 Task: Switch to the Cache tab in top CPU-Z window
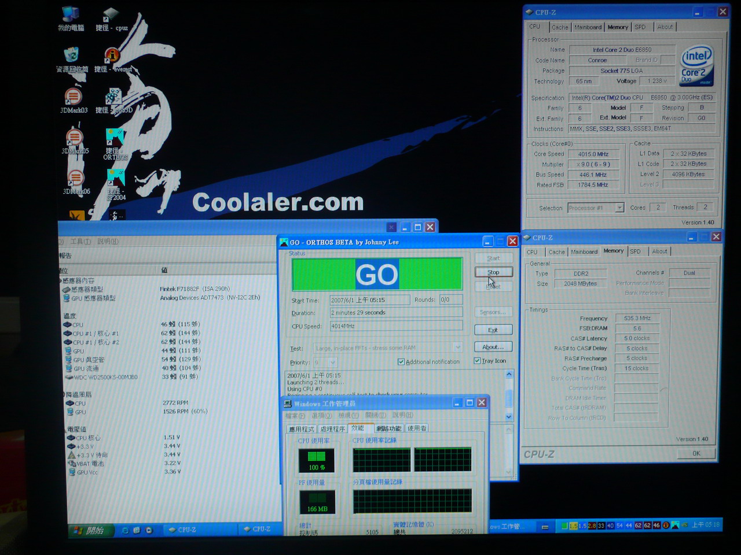[560, 27]
